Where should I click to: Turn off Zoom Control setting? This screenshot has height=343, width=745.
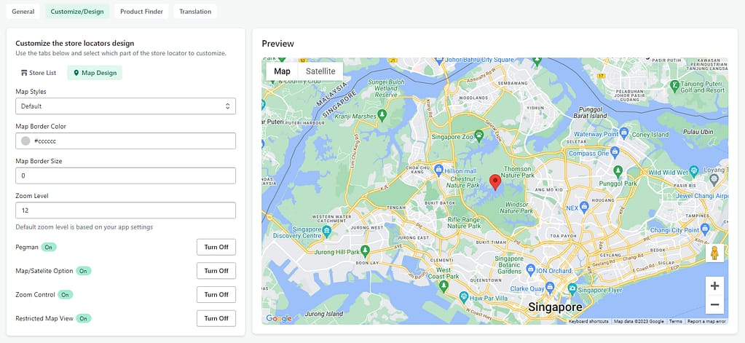216,294
